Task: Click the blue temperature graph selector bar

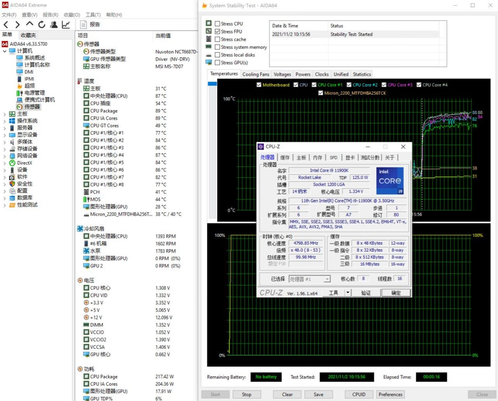Action: 212,84
